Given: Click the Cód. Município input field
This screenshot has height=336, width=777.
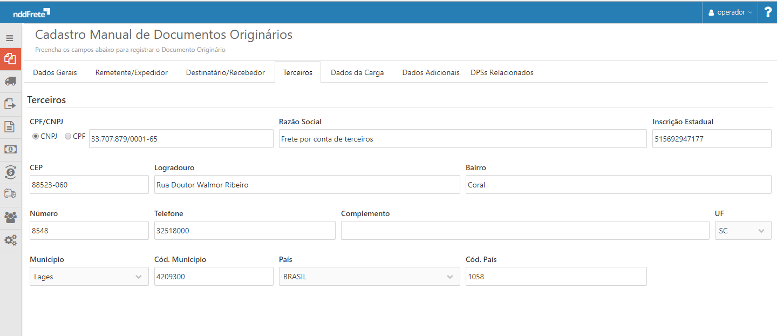Looking at the screenshot, I should pyautogui.click(x=214, y=277).
